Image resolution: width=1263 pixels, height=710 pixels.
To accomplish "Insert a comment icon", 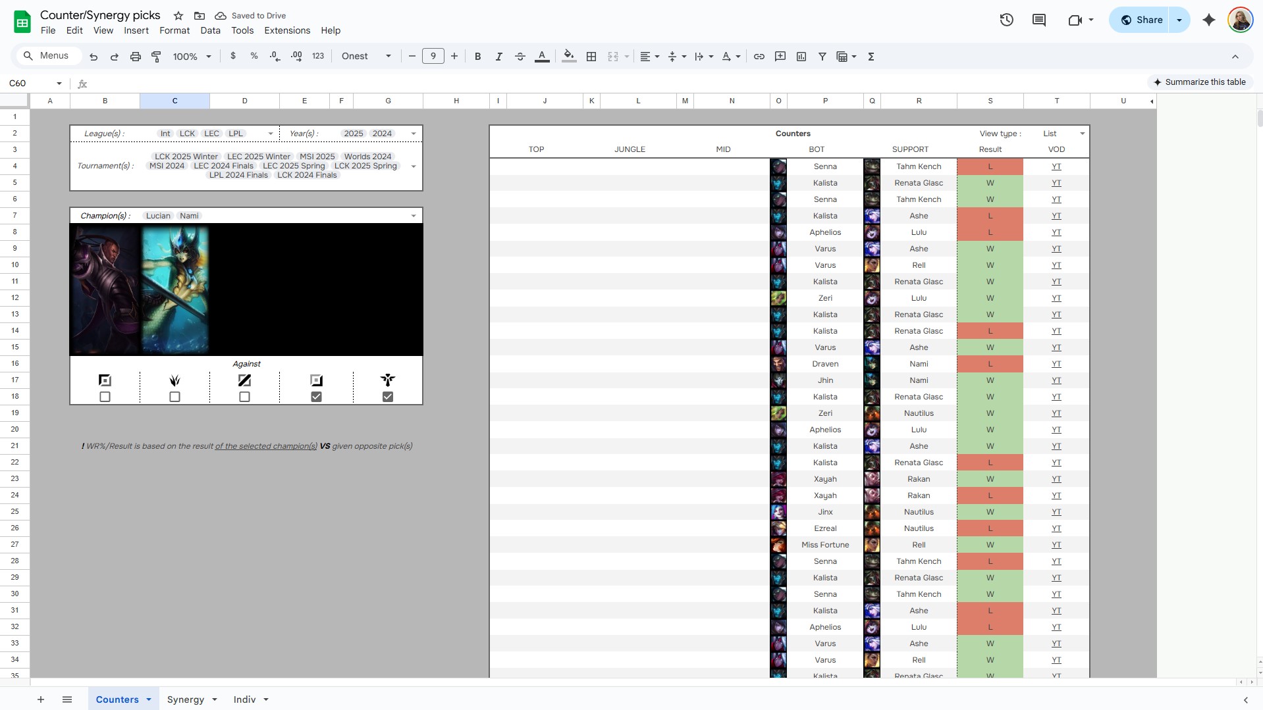I will (780, 57).
